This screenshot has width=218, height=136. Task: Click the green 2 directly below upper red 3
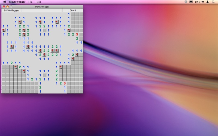(x=77, y=38)
